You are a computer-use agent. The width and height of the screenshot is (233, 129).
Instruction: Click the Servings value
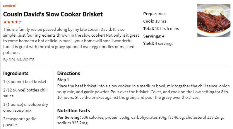point(163,36)
